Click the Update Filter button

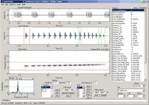point(95,49)
